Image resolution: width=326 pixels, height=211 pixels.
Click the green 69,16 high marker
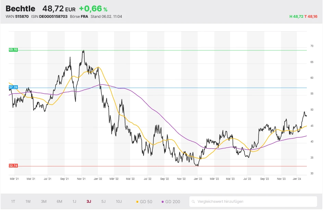click(x=13, y=50)
